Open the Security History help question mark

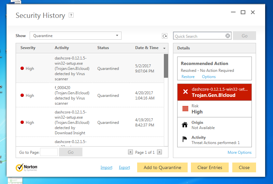(x=71, y=15)
